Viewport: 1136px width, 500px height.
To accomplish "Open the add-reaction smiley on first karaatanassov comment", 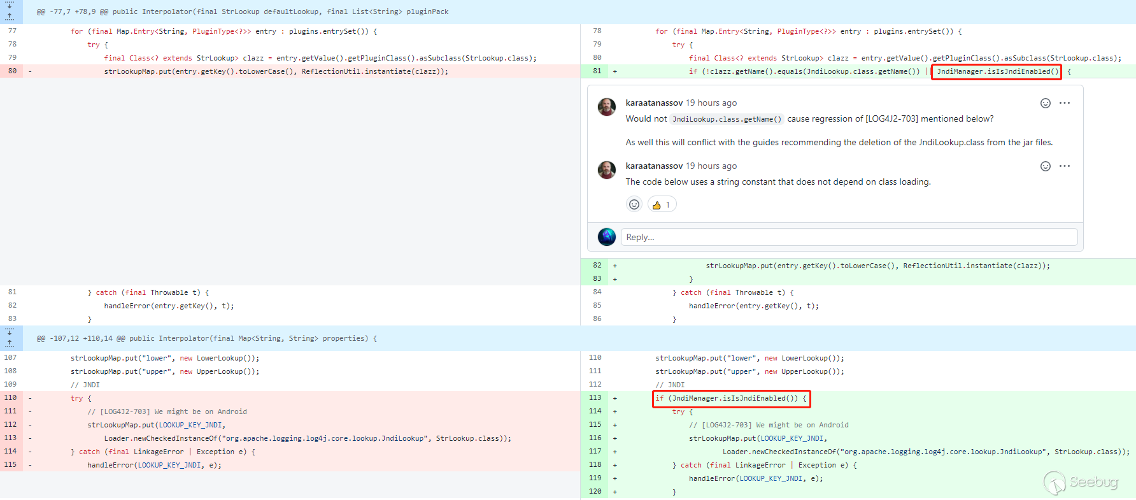I will click(1045, 103).
